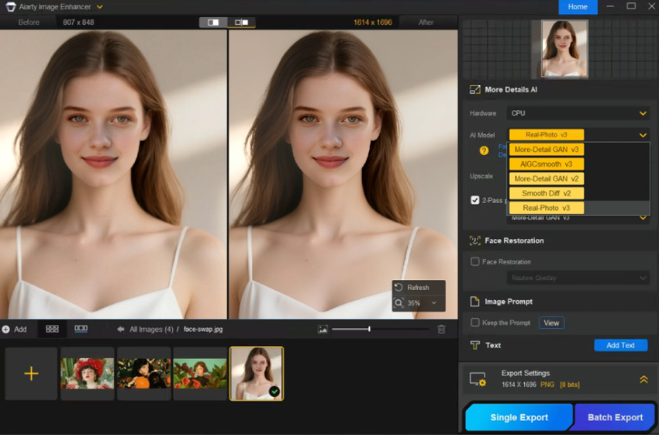The image size is (659, 435).
Task: Open the Export Settings monitor gear icon
Action: pos(478,379)
